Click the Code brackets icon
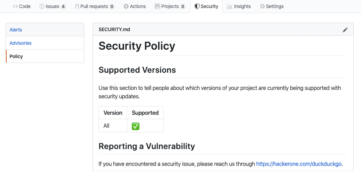The width and height of the screenshot is (361, 176). click(15, 6)
